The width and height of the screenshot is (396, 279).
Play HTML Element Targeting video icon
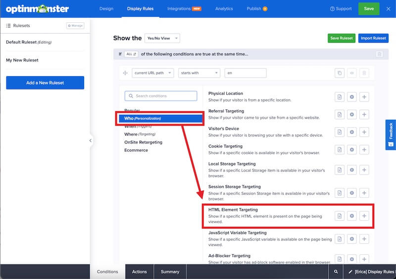coord(352,216)
